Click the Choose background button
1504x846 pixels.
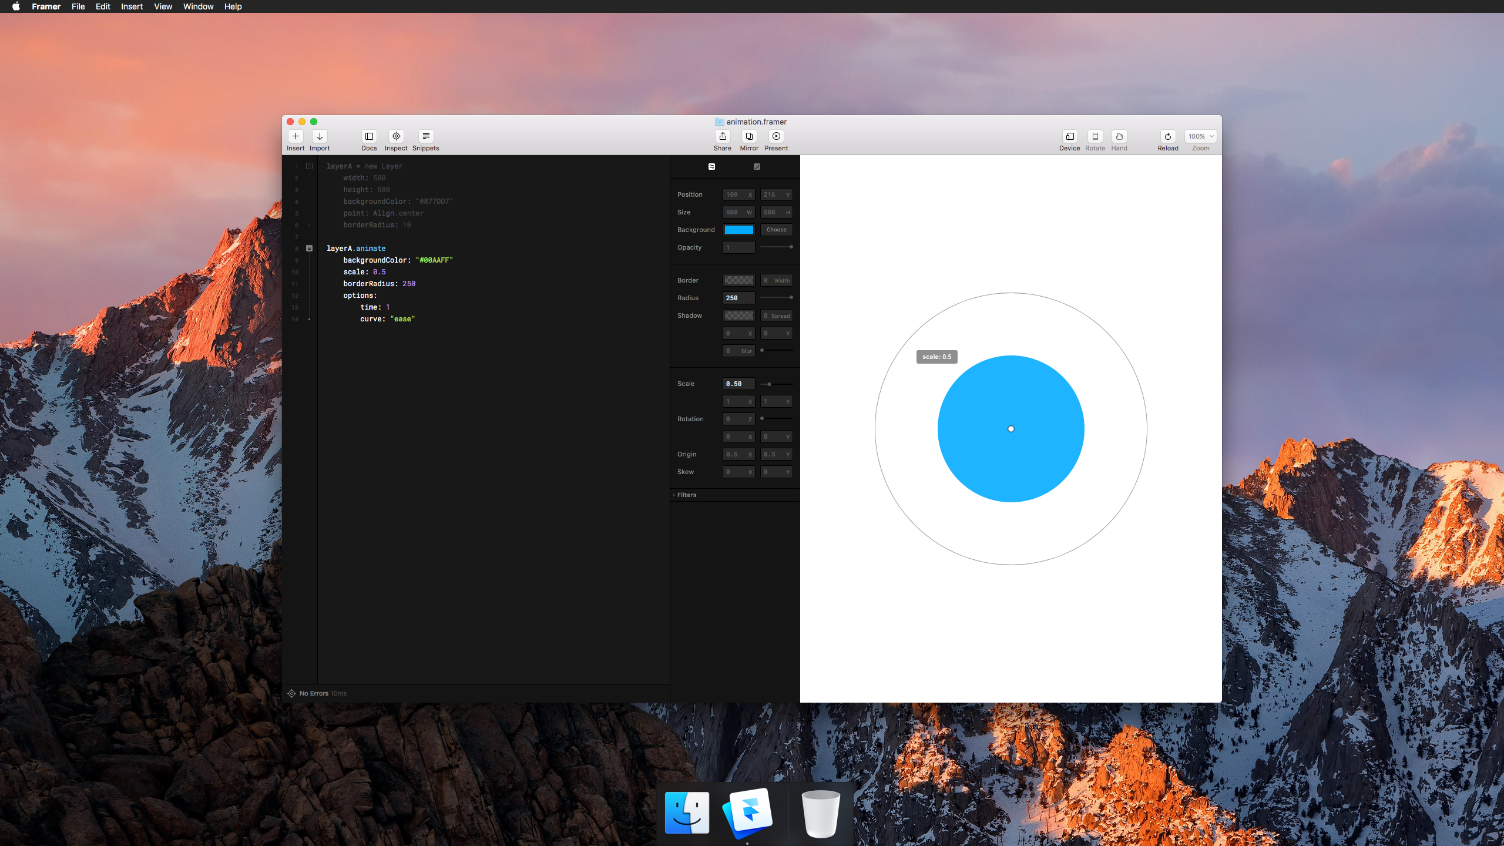pyautogui.click(x=776, y=230)
